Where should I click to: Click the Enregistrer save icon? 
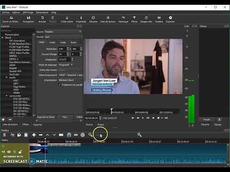28,18
